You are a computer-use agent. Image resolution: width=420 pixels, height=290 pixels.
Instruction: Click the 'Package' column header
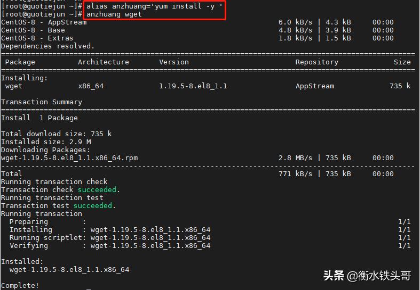20,62
